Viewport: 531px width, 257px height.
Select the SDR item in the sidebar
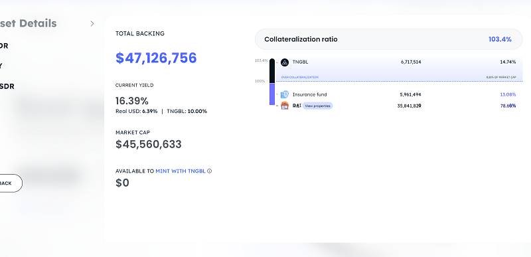[x=7, y=86]
